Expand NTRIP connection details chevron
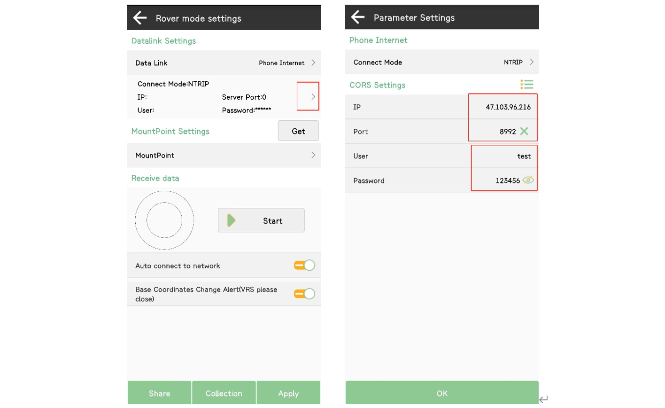 [x=313, y=97]
